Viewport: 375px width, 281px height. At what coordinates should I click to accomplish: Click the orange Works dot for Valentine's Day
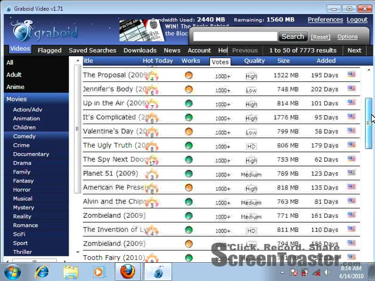click(x=189, y=132)
